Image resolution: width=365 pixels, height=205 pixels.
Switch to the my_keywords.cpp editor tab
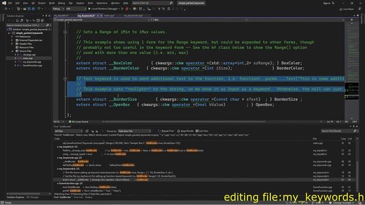[x=133, y=15]
